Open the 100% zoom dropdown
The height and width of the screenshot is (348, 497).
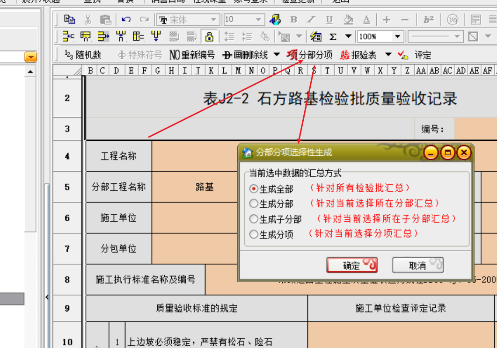click(x=397, y=36)
